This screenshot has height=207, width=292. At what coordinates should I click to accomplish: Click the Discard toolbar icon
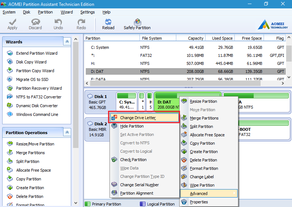pyautogui.click(x=35, y=22)
